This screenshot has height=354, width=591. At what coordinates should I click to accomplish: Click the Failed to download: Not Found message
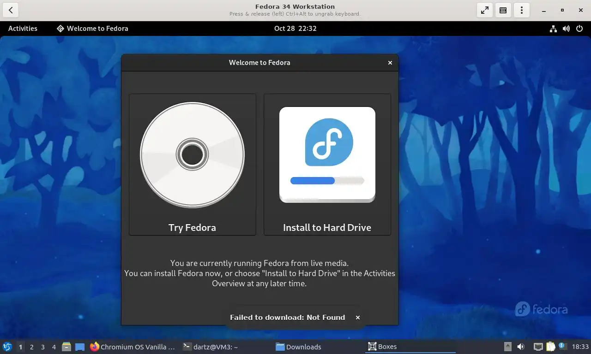(x=287, y=318)
